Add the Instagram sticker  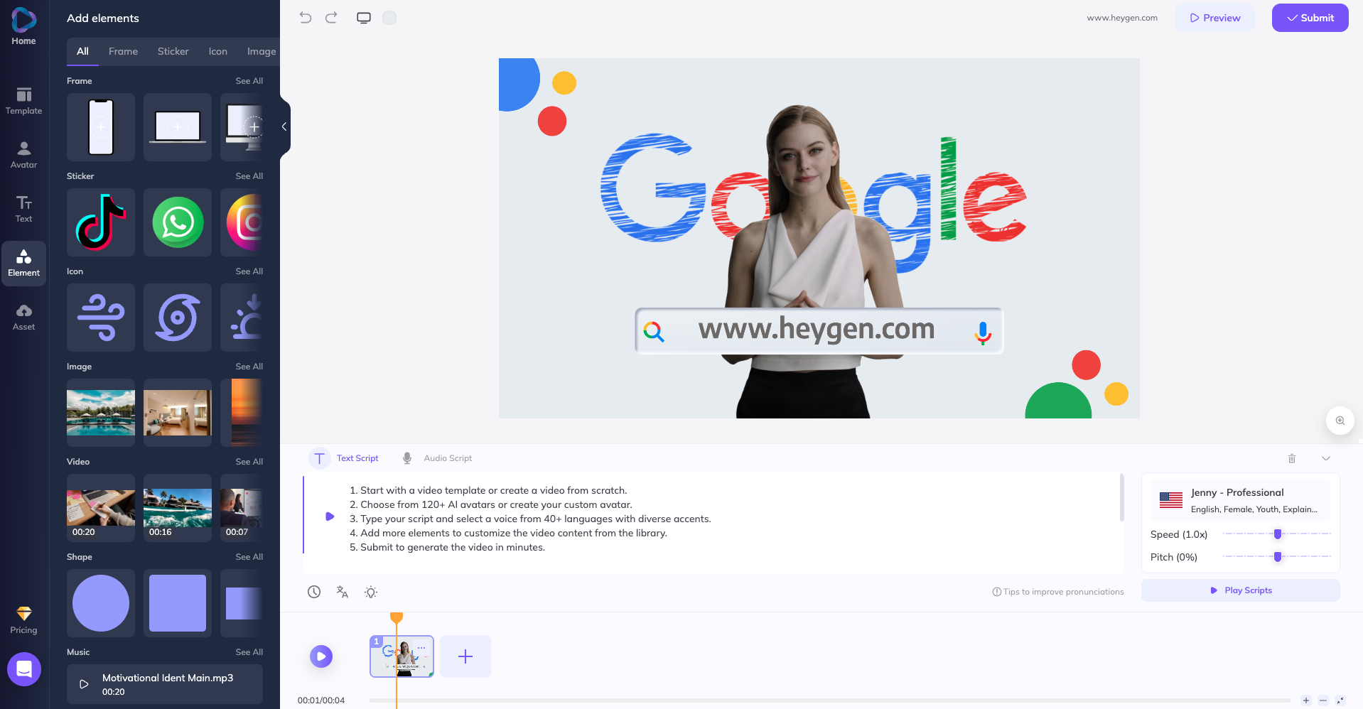click(242, 222)
